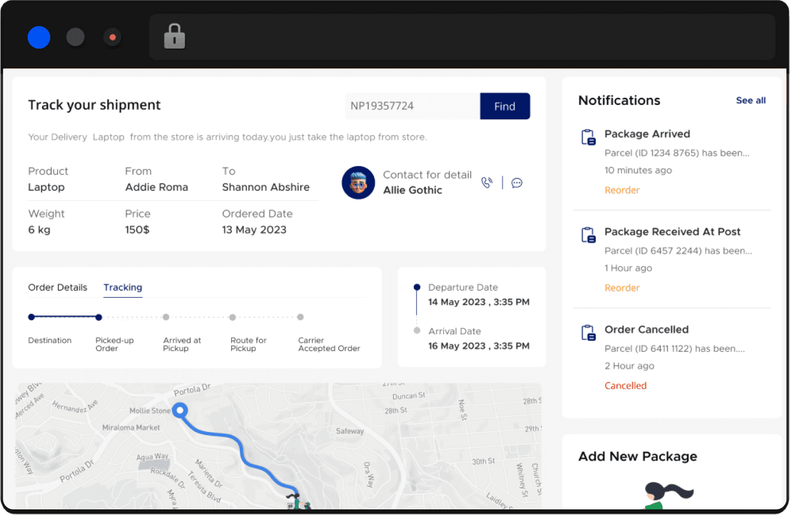Click the delivery scooter icon on the map
790x515 pixels.
point(298,502)
